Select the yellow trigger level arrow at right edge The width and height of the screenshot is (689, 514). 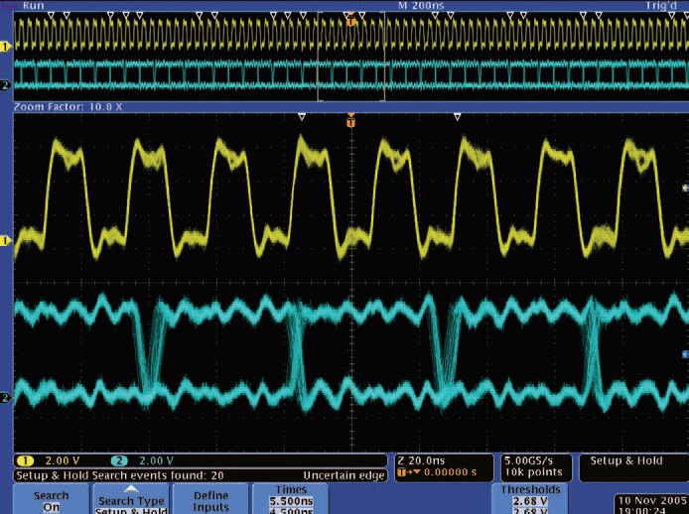point(684,187)
